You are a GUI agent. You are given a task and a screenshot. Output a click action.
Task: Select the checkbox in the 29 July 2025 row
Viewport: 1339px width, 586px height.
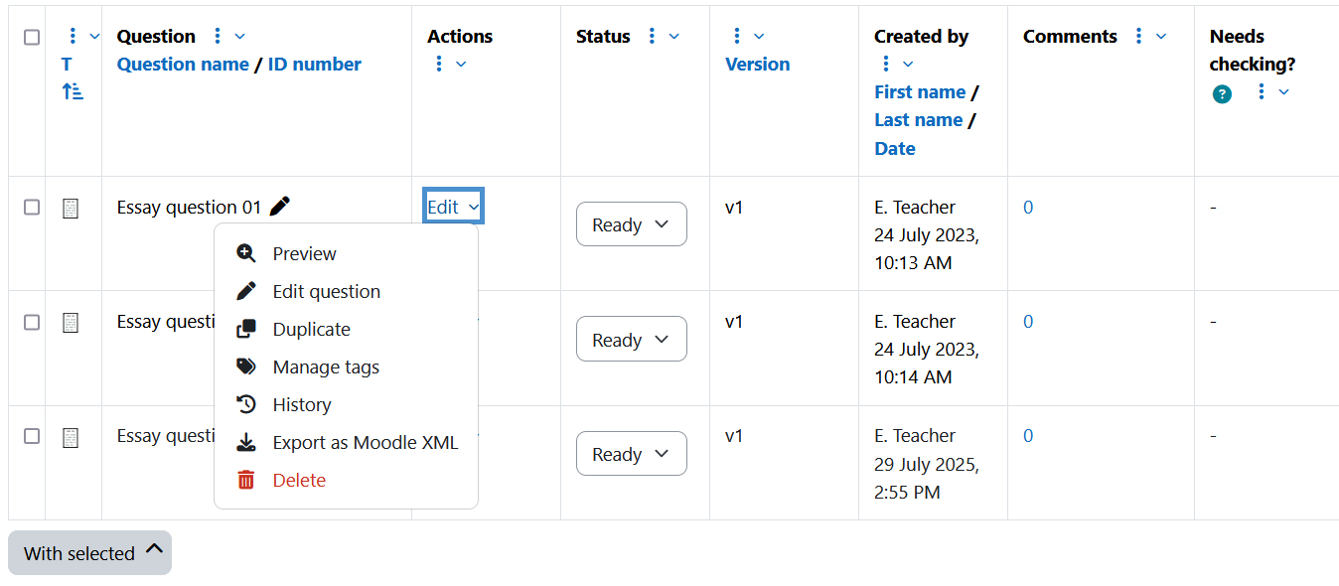tap(32, 436)
